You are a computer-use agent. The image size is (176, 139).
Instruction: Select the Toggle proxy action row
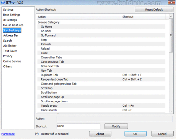(x=101, y=106)
